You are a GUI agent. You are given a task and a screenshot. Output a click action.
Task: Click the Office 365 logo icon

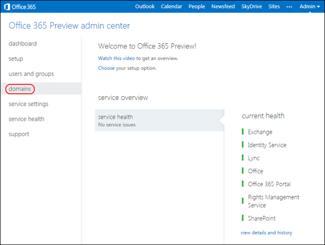(7, 7)
